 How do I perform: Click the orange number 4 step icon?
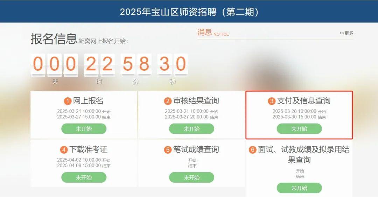64,150
